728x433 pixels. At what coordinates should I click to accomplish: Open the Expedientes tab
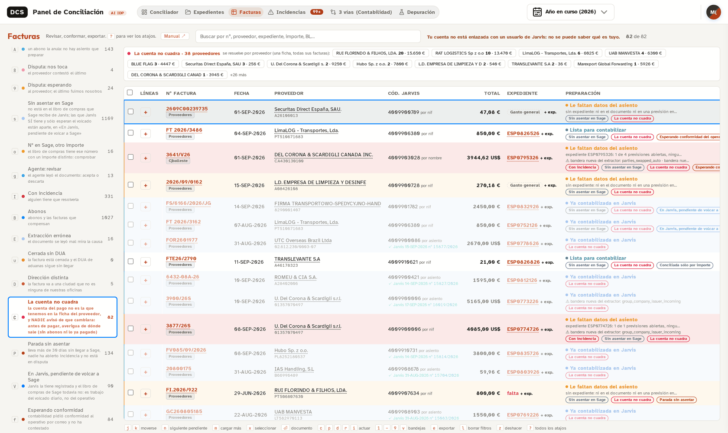[205, 12]
